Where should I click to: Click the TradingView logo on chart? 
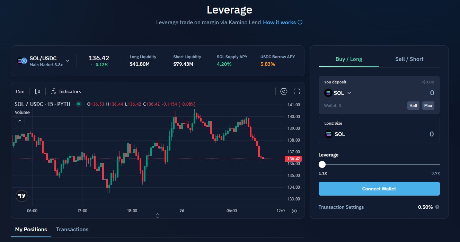point(21,196)
